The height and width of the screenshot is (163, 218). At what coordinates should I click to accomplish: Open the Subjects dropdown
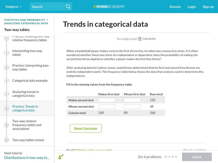tap(12, 7)
